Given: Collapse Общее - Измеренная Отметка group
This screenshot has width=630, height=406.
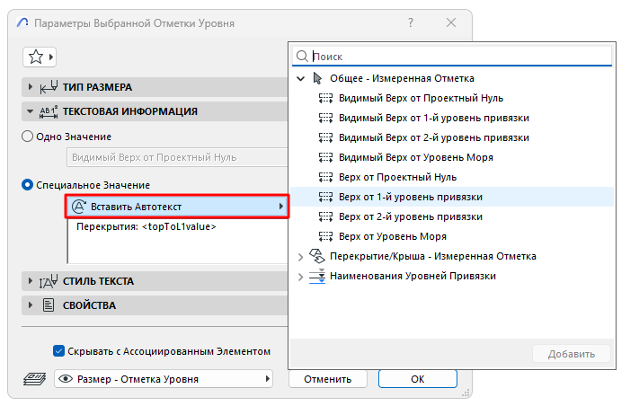Looking at the screenshot, I should (x=300, y=79).
